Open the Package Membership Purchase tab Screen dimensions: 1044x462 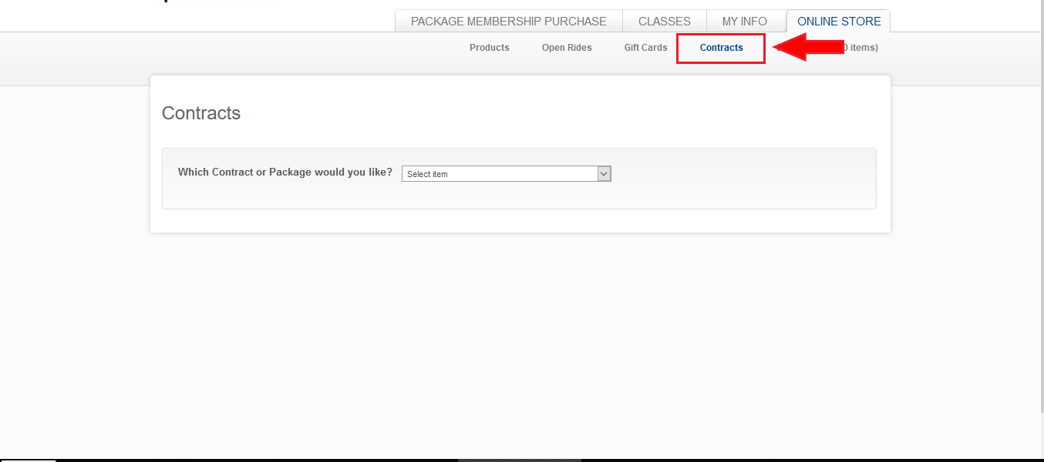(508, 22)
